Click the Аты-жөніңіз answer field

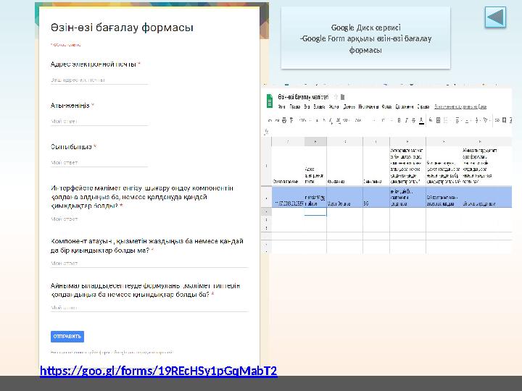click(x=99, y=122)
